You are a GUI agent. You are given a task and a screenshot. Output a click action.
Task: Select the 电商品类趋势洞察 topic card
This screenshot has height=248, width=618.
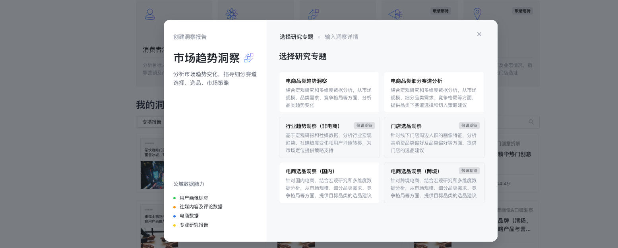329,92
